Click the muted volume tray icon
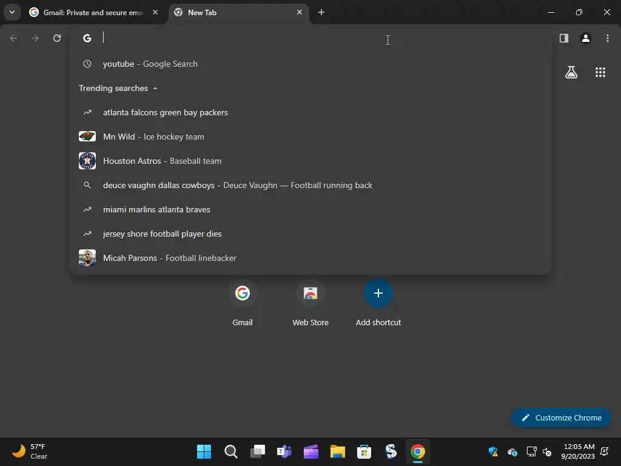This screenshot has width=621, height=466. [548, 451]
